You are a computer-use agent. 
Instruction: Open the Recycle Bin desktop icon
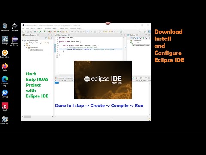click(5, 27)
